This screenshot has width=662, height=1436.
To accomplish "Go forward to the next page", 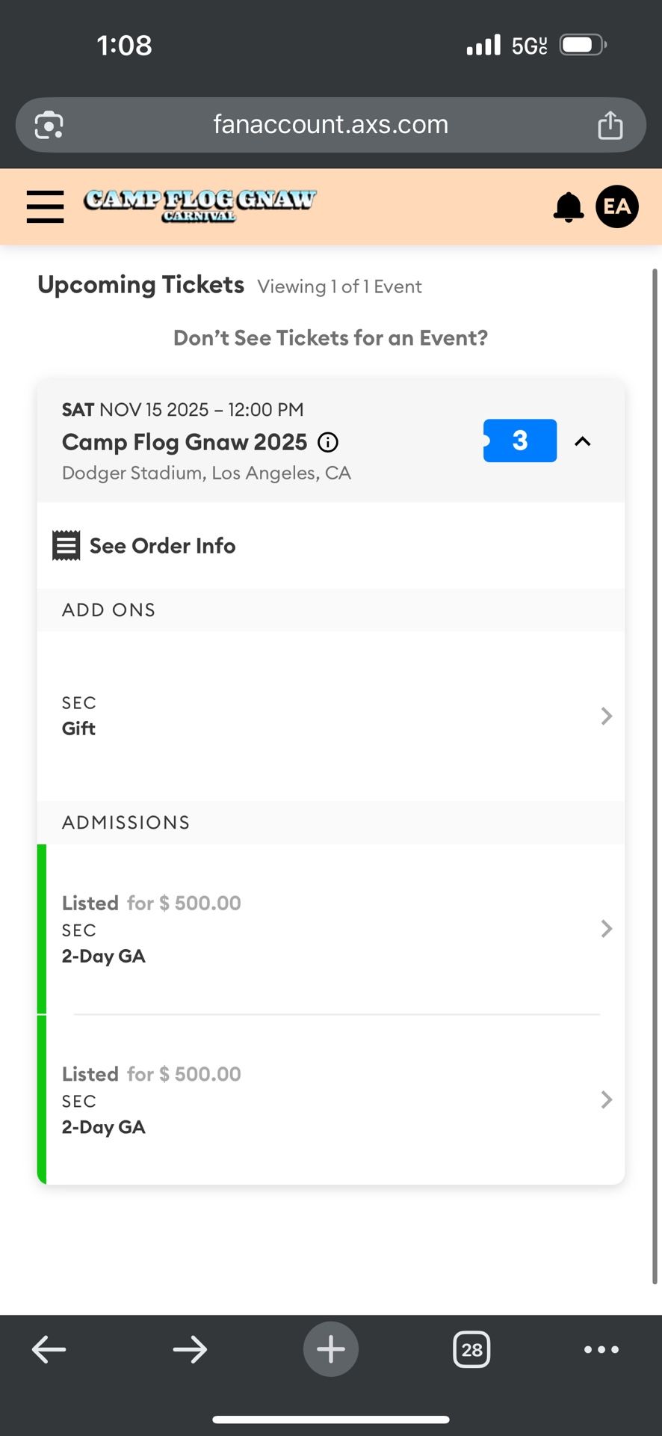I will point(190,1349).
